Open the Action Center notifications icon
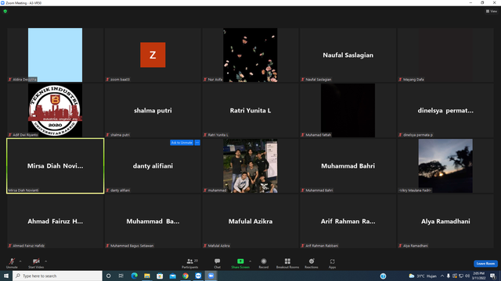Image resolution: width=501 pixels, height=281 pixels. tap(493, 276)
